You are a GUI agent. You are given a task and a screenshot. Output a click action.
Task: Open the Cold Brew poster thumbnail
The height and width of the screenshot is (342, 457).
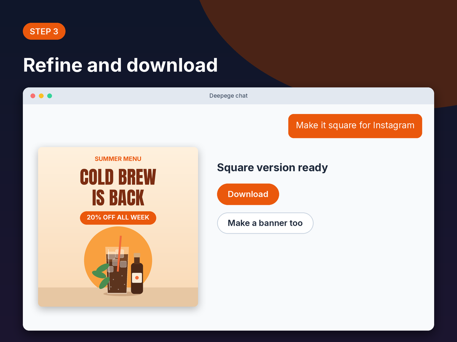pos(118,227)
